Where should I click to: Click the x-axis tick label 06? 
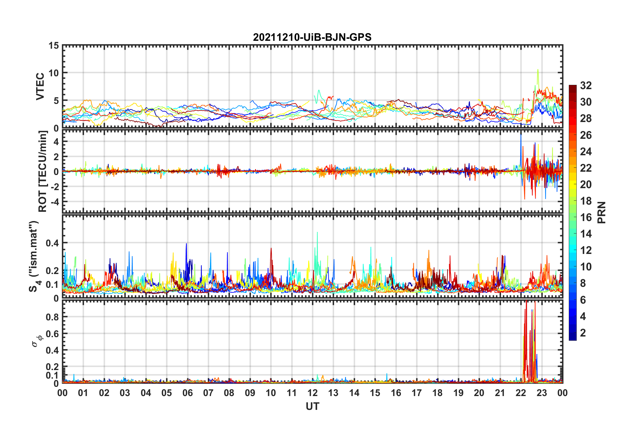pos(188,393)
